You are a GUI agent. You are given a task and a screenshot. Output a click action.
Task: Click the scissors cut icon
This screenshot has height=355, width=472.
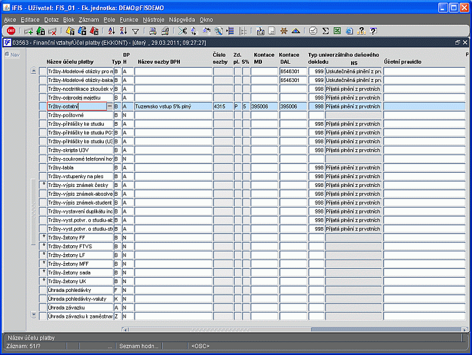pyautogui.click(x=182, y=31)
